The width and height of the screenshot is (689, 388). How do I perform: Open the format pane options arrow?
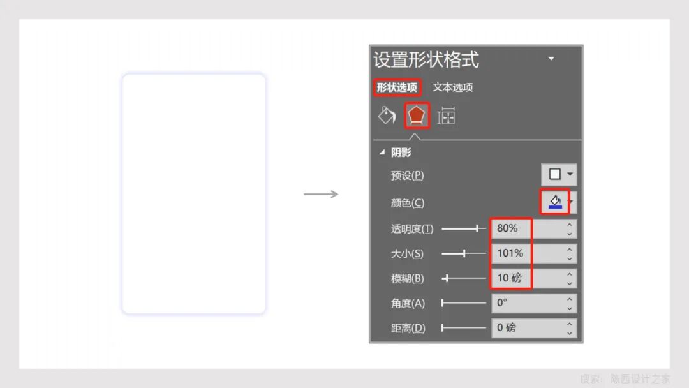click(x=551, y=59)
